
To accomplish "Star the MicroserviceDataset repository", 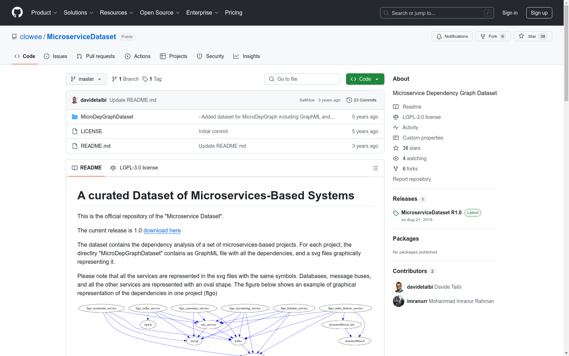I will coord(533,36).
